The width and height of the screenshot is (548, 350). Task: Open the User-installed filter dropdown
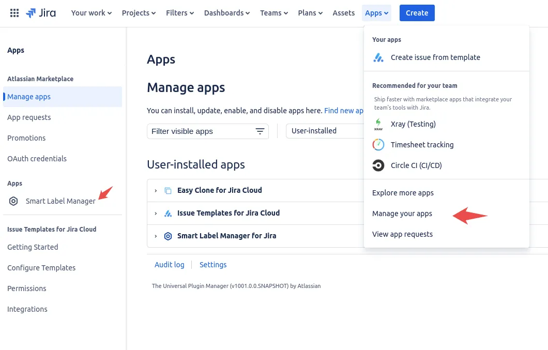pyautogui.click(x=325, y=131)
